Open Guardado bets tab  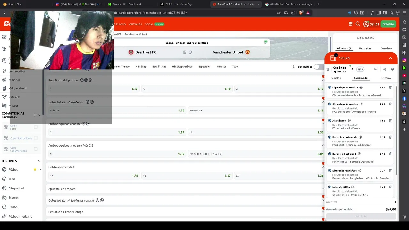386,48
